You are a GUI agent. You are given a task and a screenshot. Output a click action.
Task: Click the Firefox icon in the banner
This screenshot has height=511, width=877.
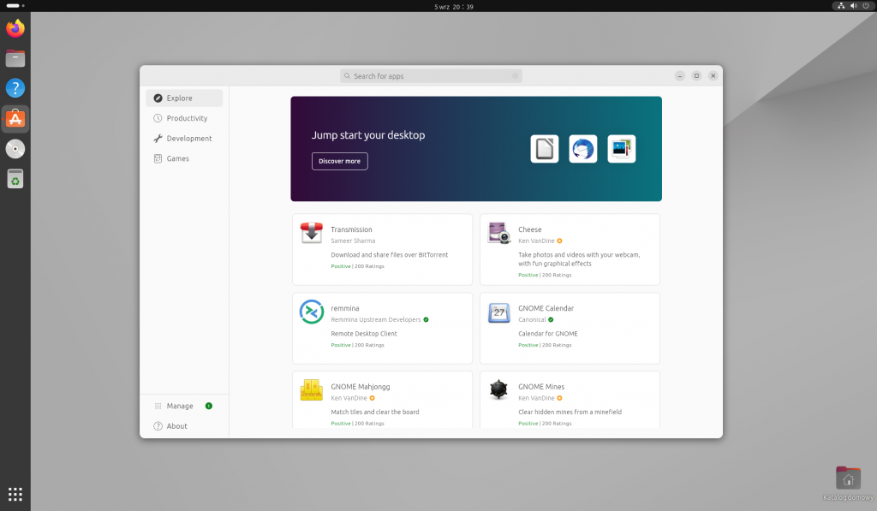click(582, 148)
